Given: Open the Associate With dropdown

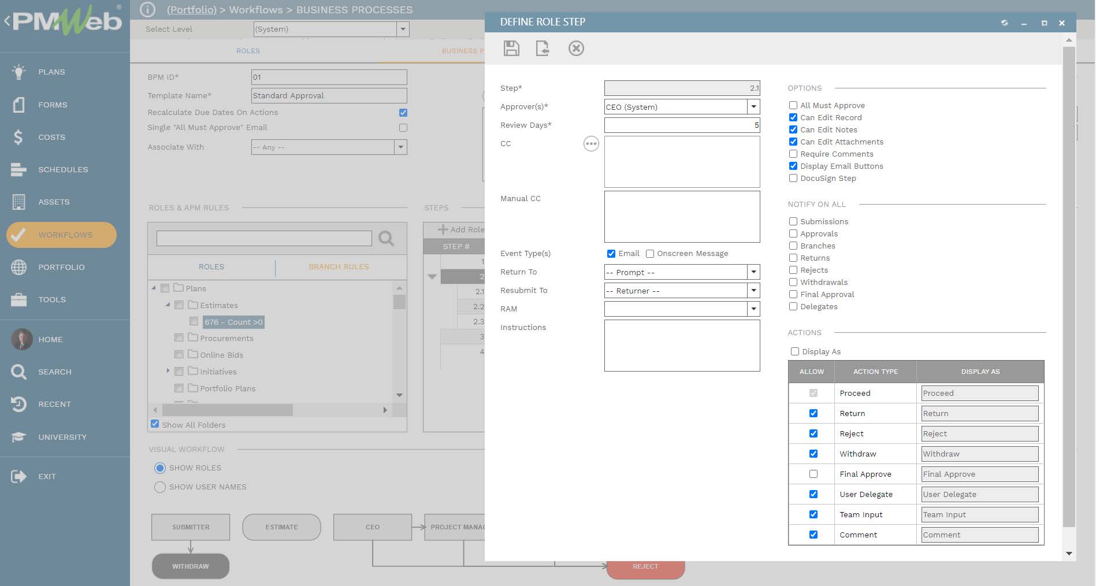Looking at the screenshot, I should coord(400,147).
